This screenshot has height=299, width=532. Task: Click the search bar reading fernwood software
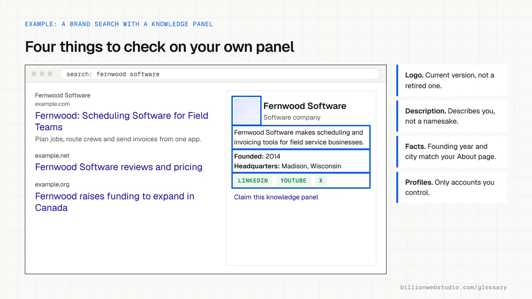point(220,74)
